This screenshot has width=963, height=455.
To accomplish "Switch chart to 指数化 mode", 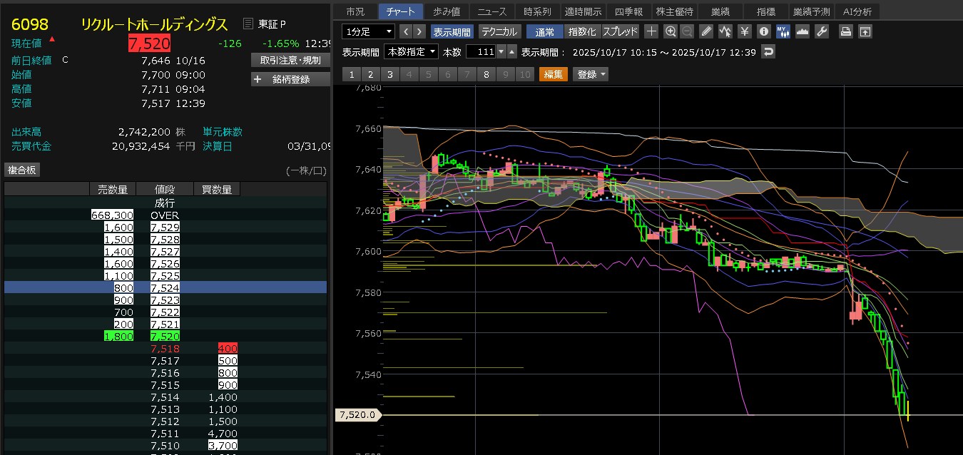I will point(581,31).
